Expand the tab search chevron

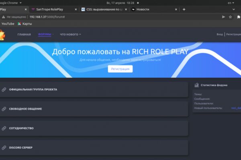tap(234, 10)
